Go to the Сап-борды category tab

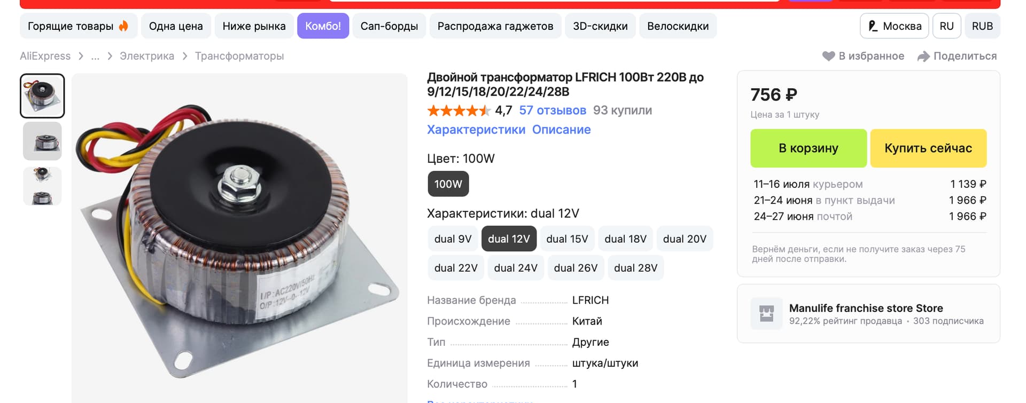(x=389, y=26)
